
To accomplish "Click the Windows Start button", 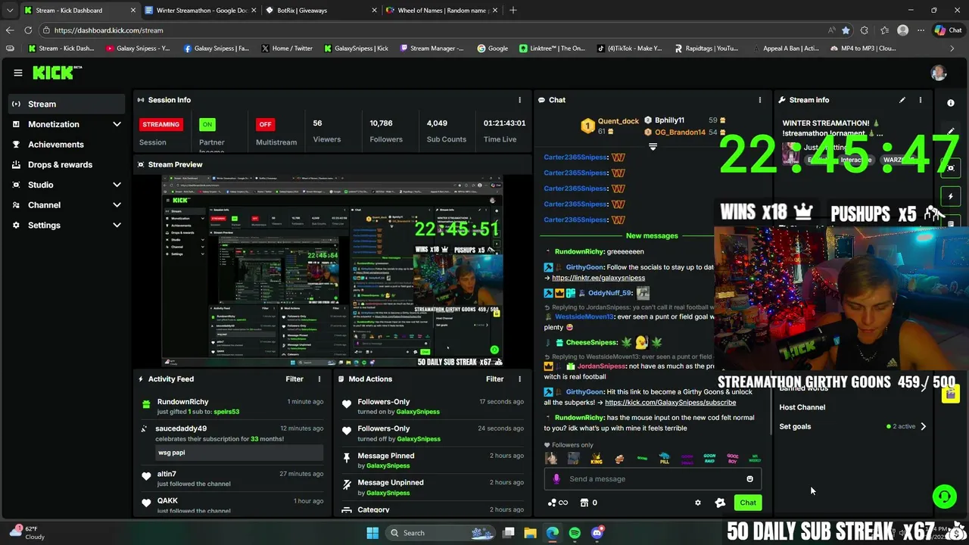I will pos(372,533).
